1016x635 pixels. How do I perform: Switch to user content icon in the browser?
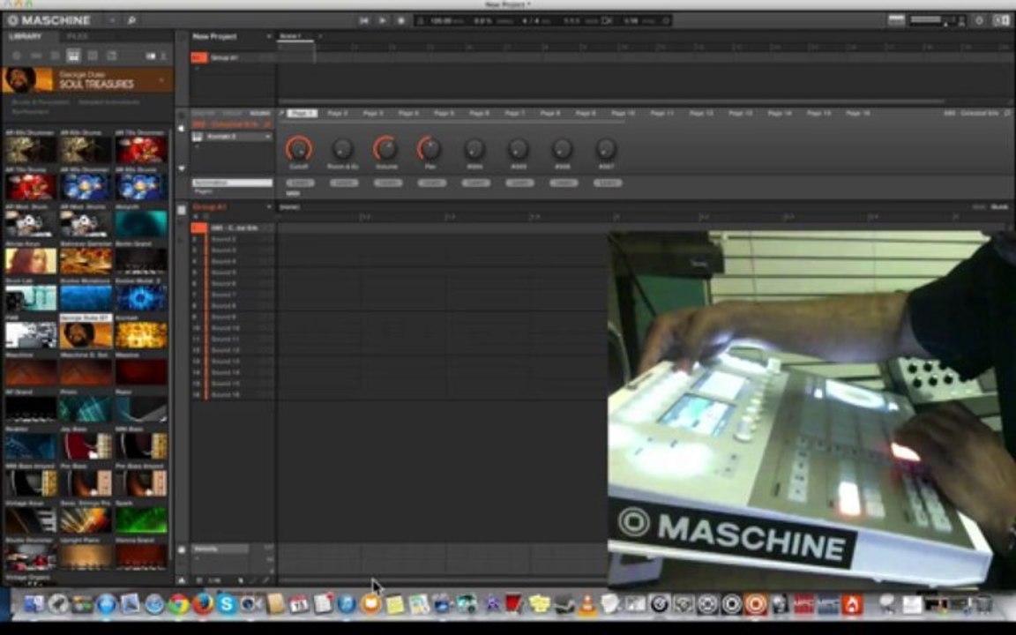tap(163, 56)
